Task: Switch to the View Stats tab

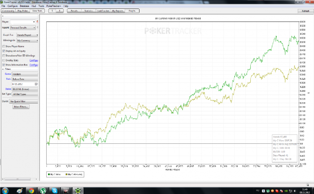Action: click(x=37, y=11)
